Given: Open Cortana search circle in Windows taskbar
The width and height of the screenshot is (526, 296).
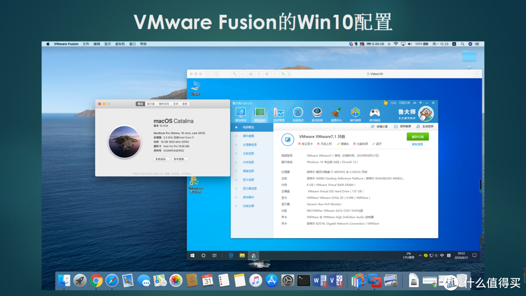Looking at the screenshot, I should 203,256.
